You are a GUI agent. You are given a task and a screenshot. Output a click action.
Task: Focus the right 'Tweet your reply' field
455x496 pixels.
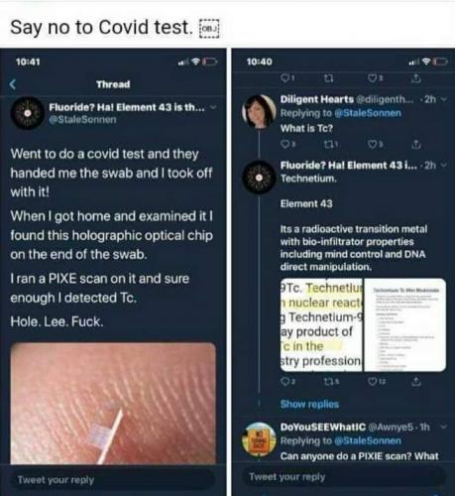pyautogui.click(x=345, y=477)
